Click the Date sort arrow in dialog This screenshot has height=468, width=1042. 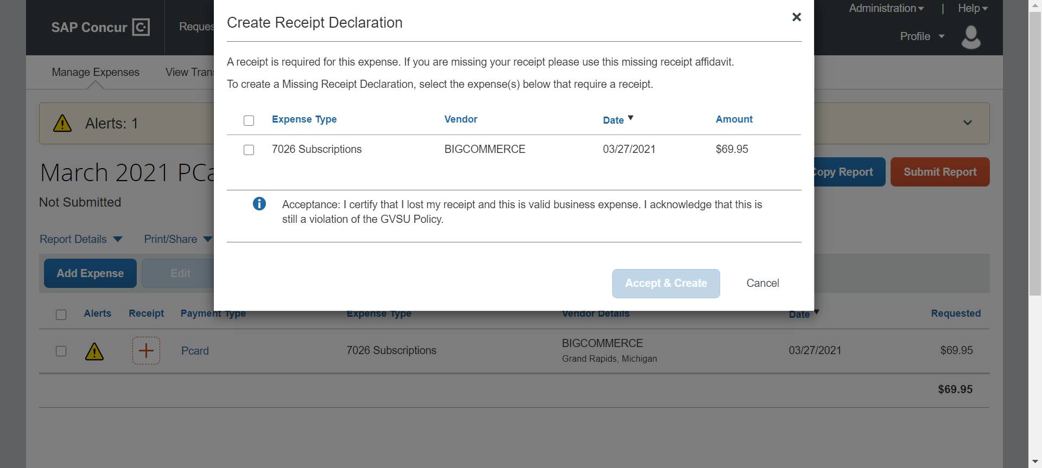coord(631,118)
